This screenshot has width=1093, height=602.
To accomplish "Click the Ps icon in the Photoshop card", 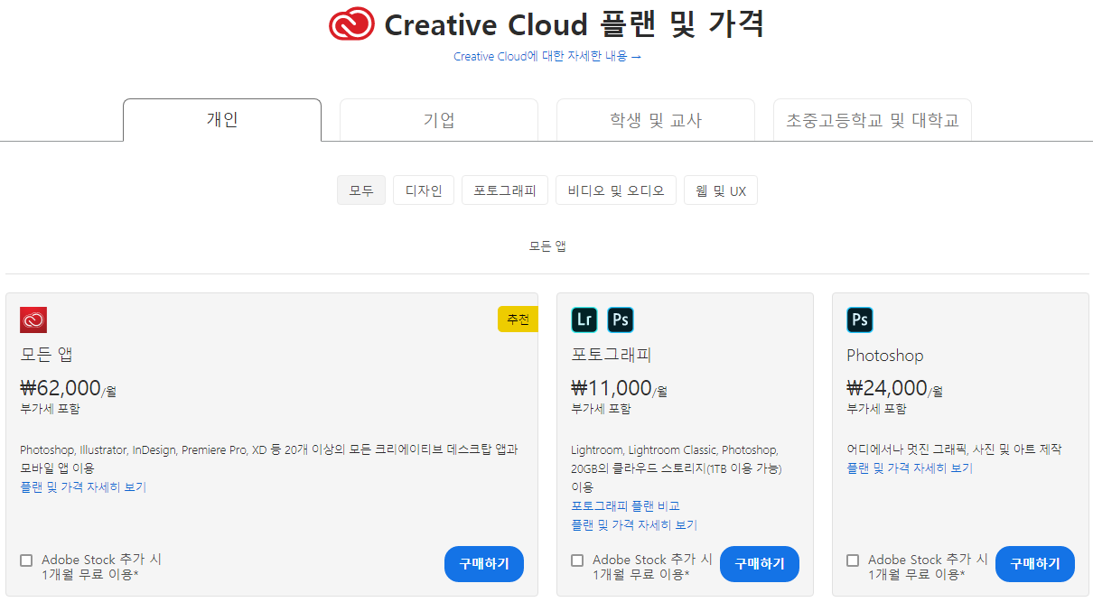I will coord(860,320).
